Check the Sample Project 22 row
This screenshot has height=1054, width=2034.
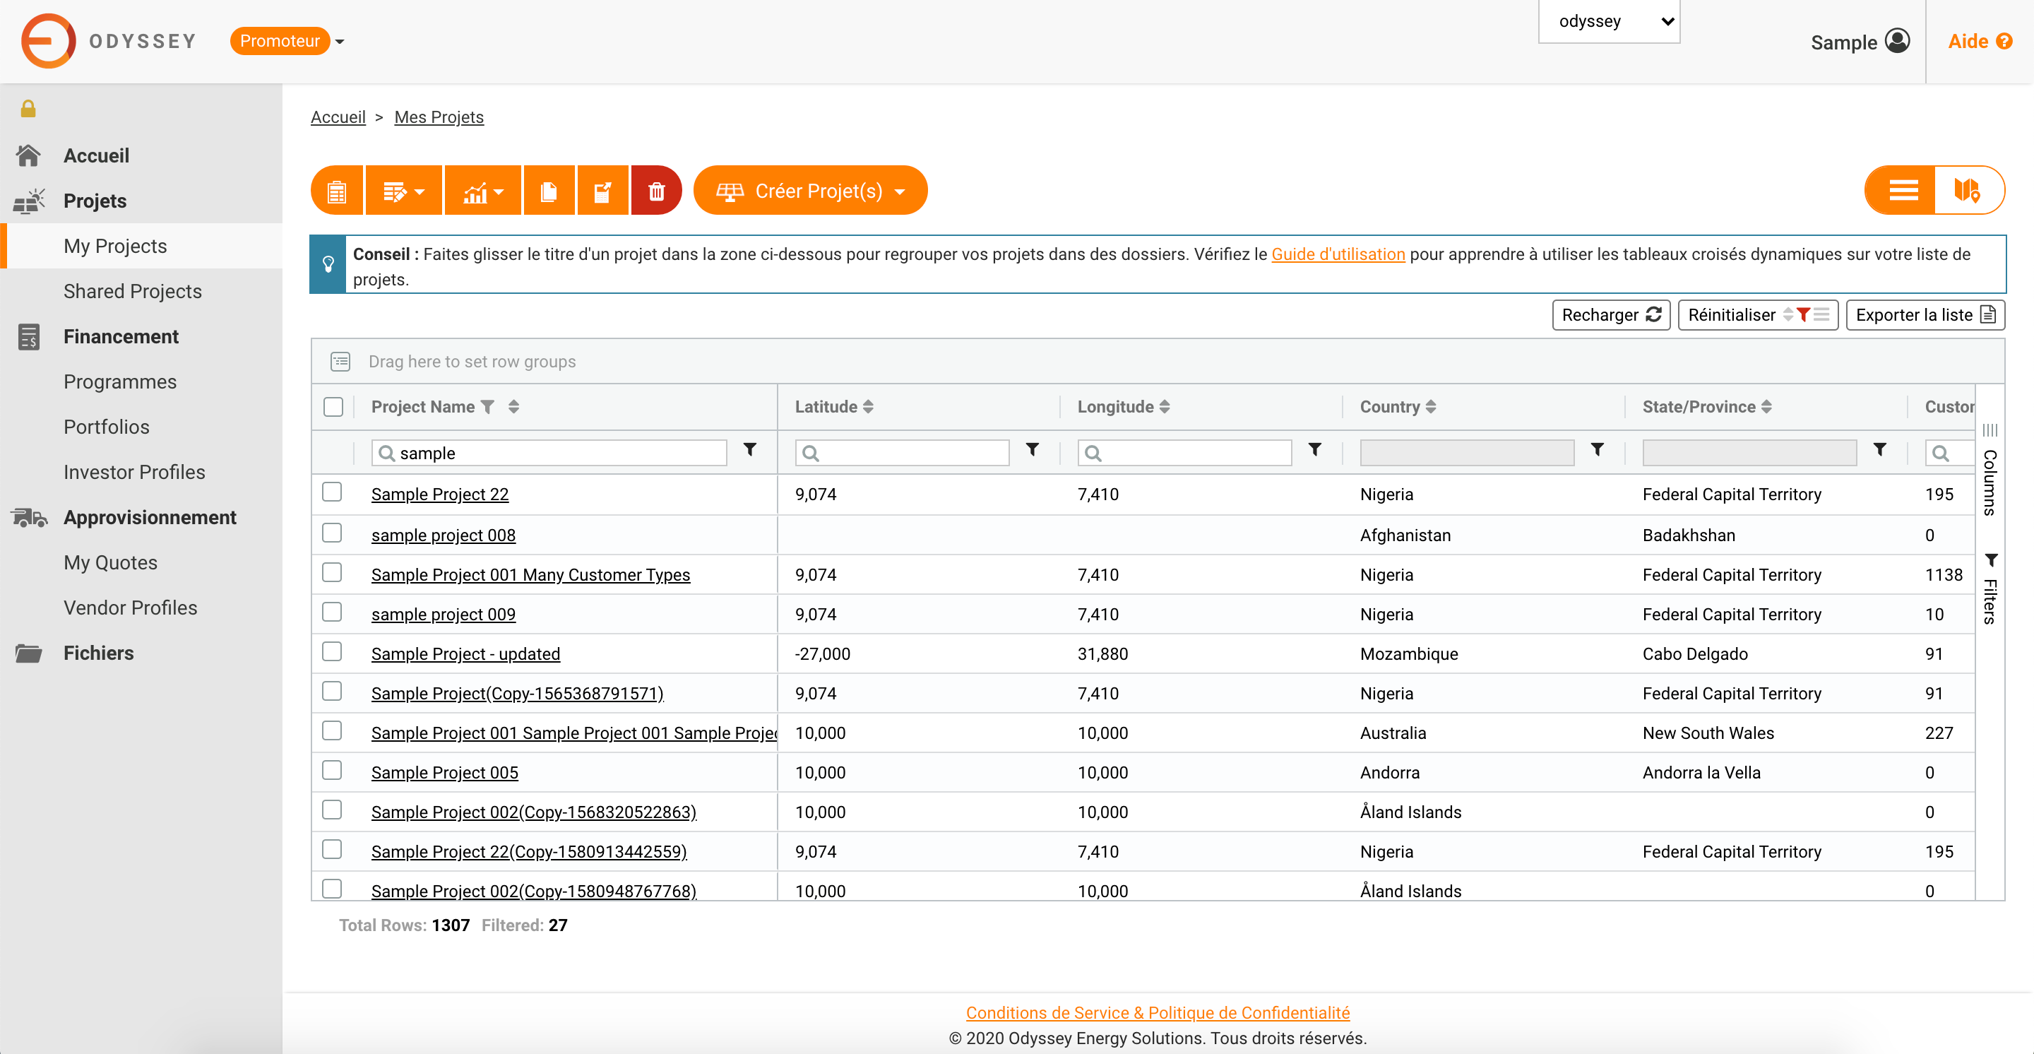(333, 492)
